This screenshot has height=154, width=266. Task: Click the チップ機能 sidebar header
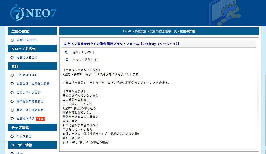point(32,128)
